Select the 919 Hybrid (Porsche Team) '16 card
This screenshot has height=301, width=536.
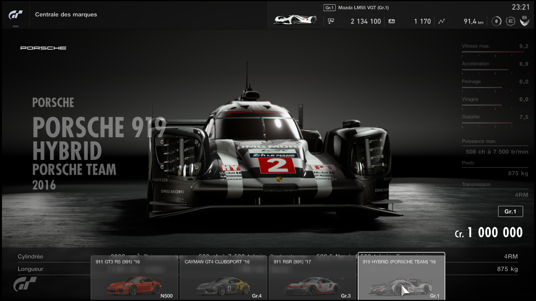point(401,276)
